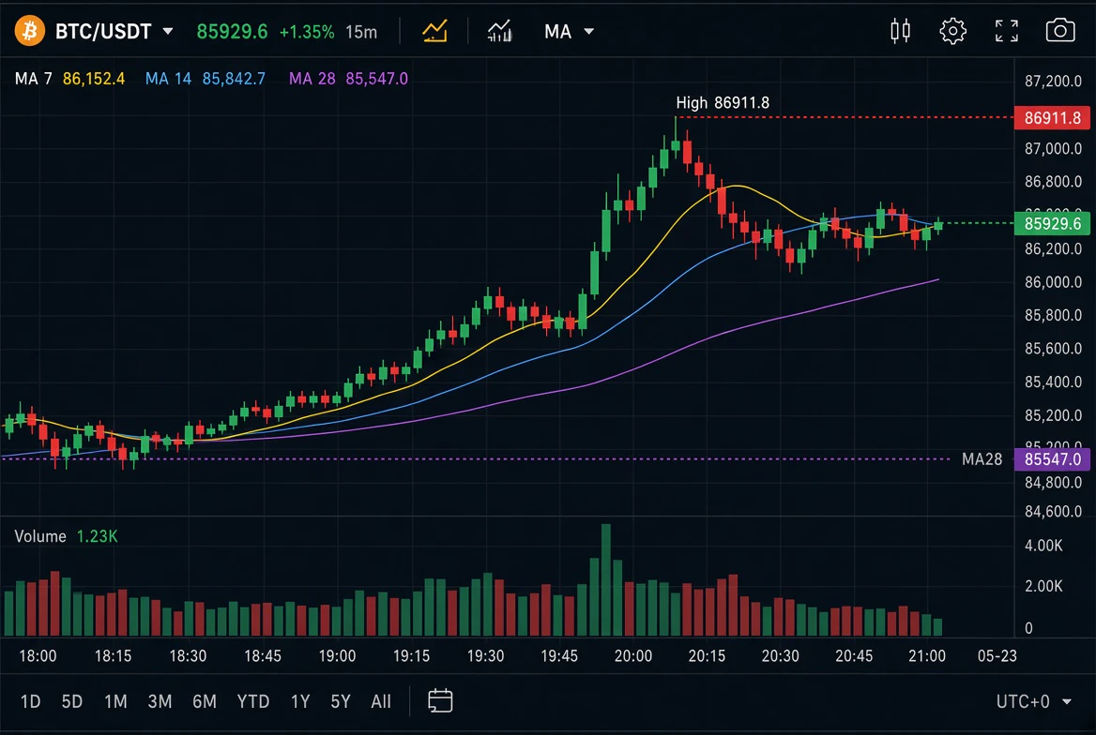Select the 15m interval label
This screenshot has height=735, width=1096.
click(361, 32)
